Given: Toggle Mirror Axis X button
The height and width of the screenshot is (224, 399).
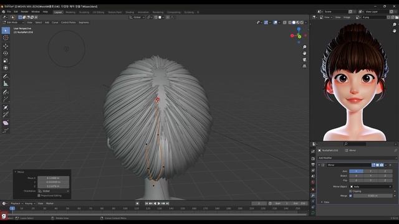Looking at the screenshot, I should (356, 171).
